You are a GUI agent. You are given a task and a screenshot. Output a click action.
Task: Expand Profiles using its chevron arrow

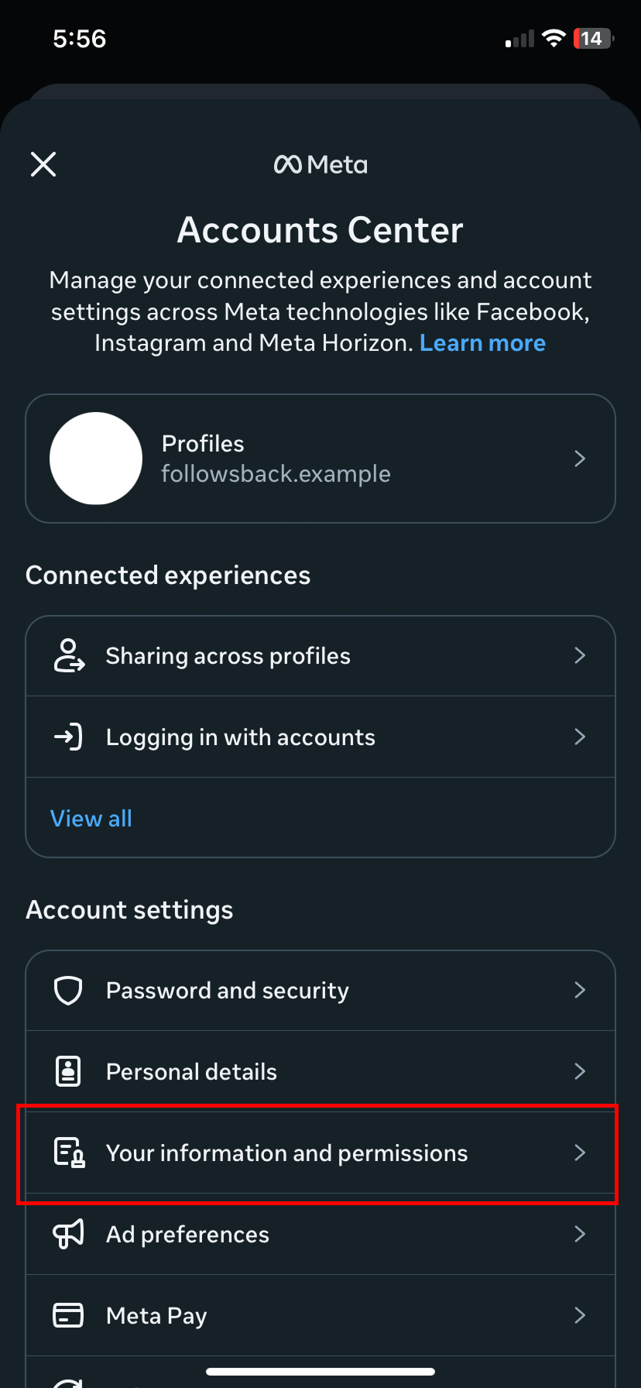tap(580, 459)
